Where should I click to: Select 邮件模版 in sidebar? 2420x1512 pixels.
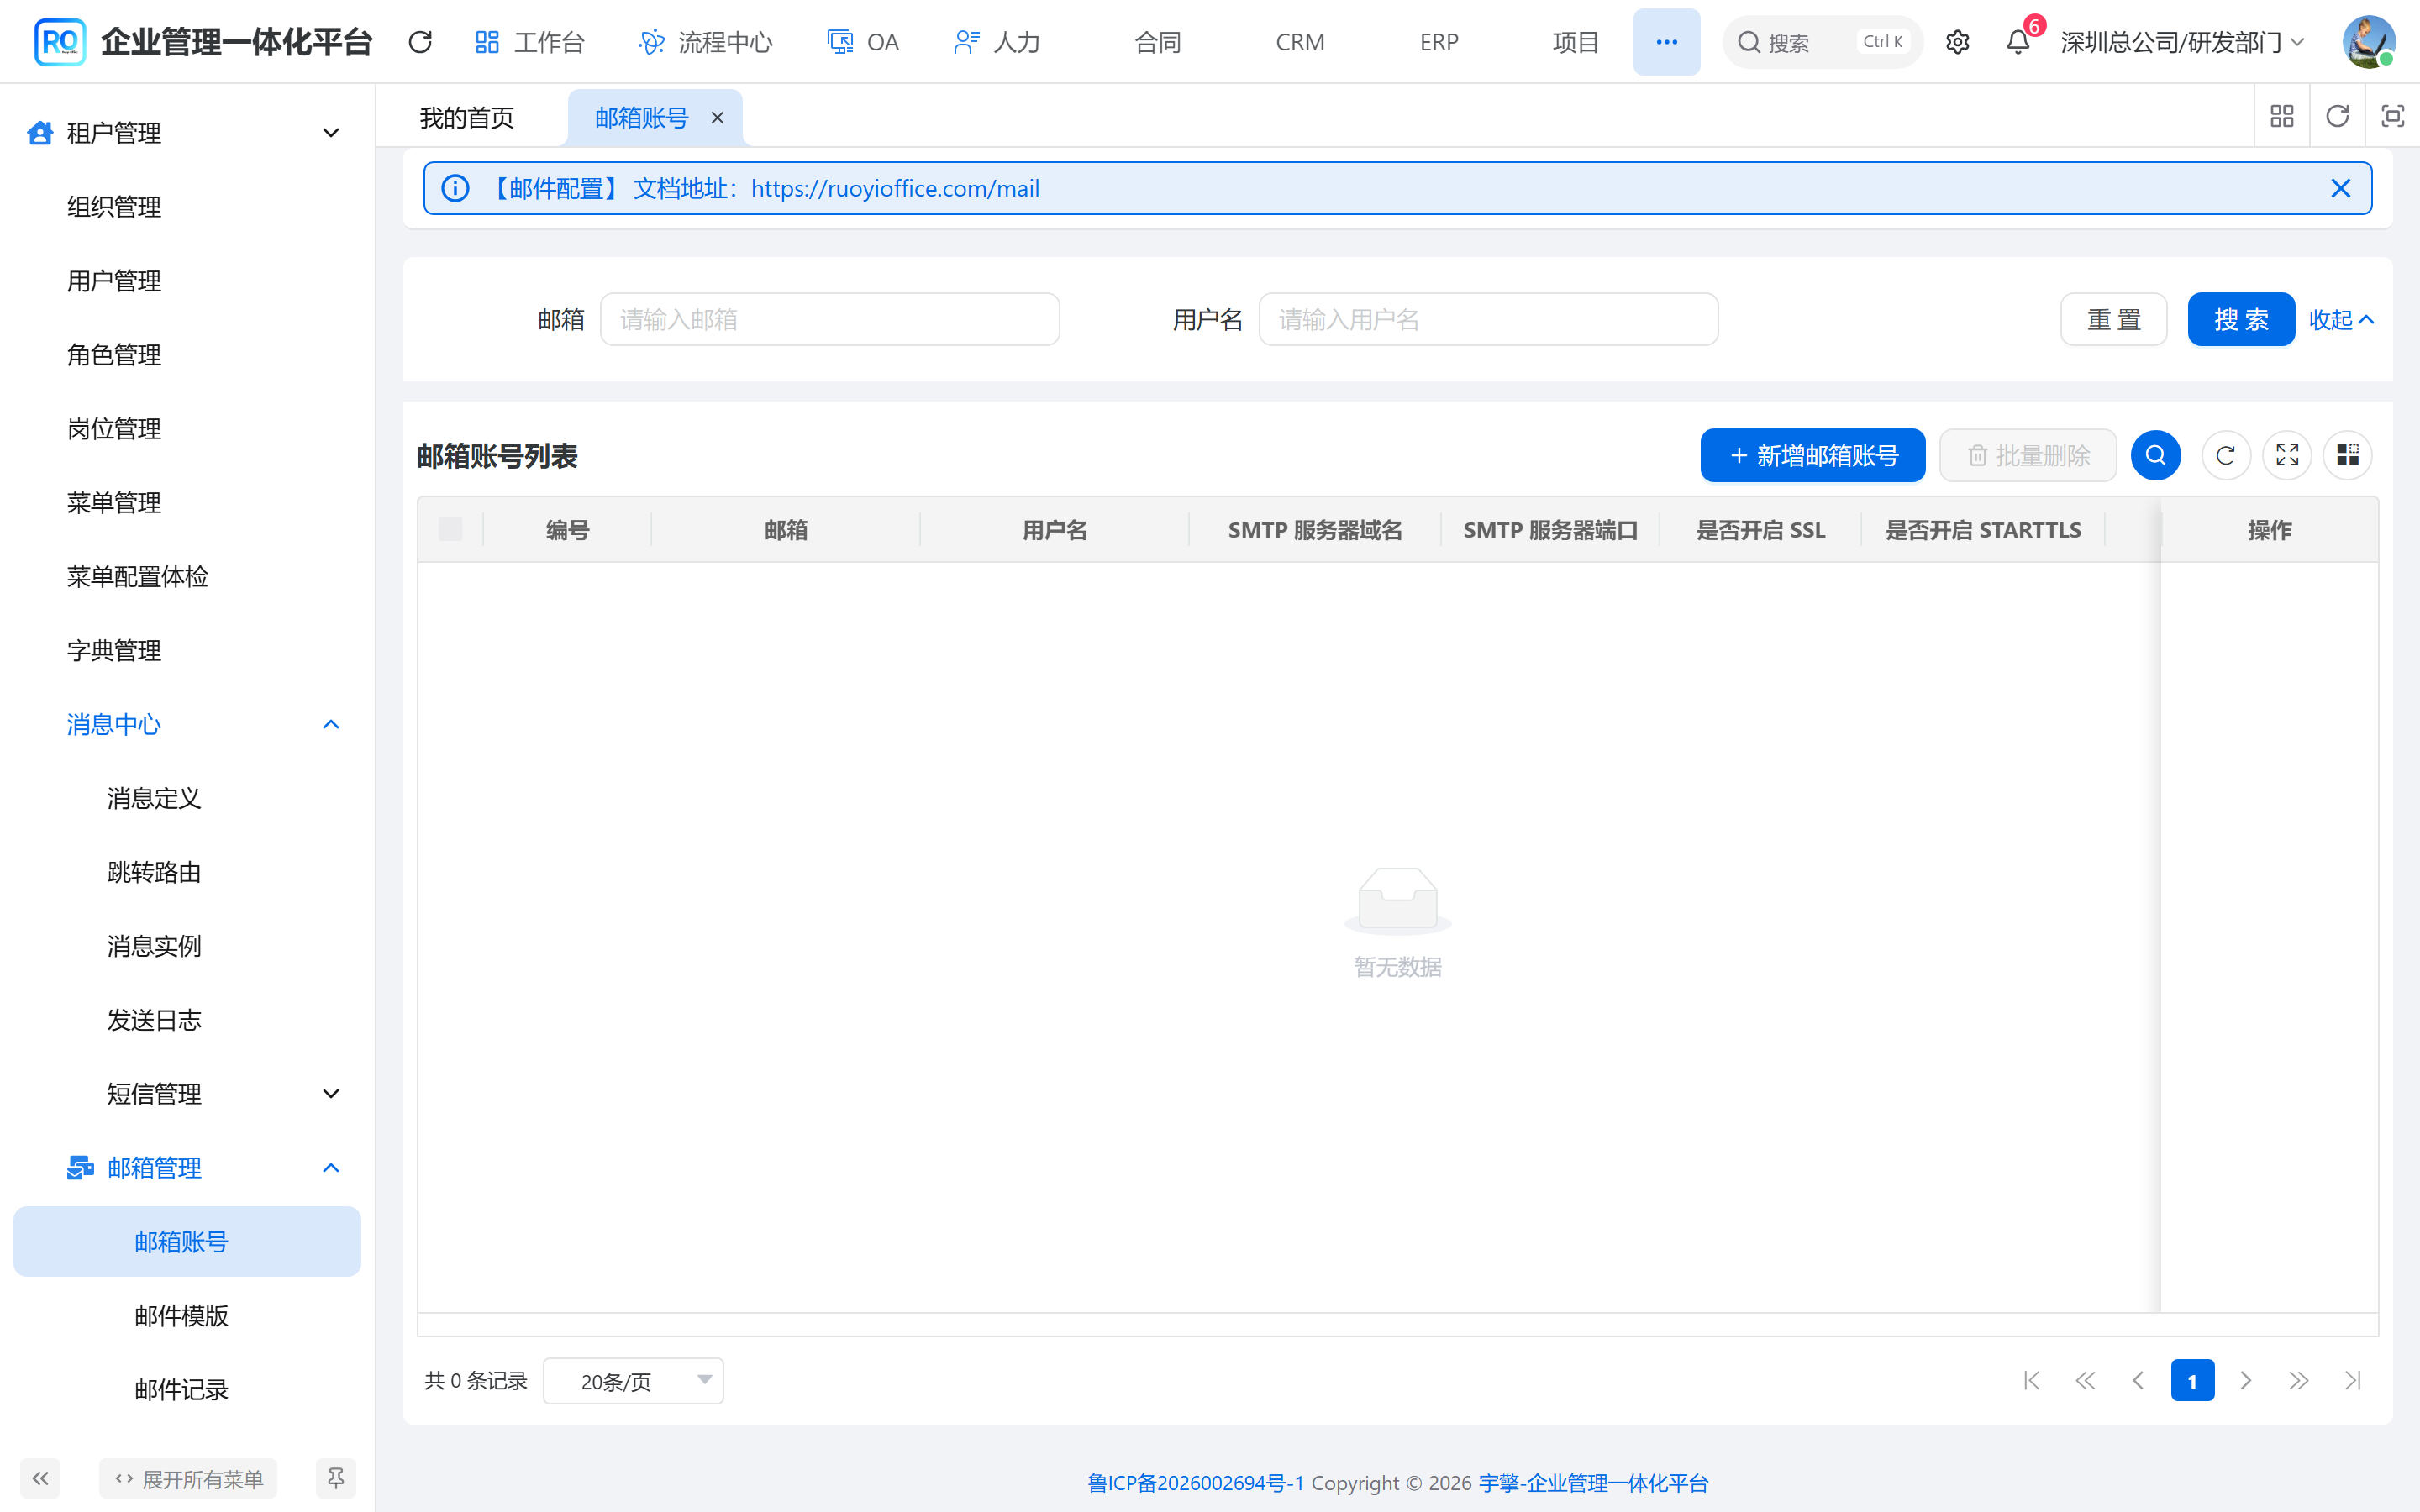coord(187,1316)
